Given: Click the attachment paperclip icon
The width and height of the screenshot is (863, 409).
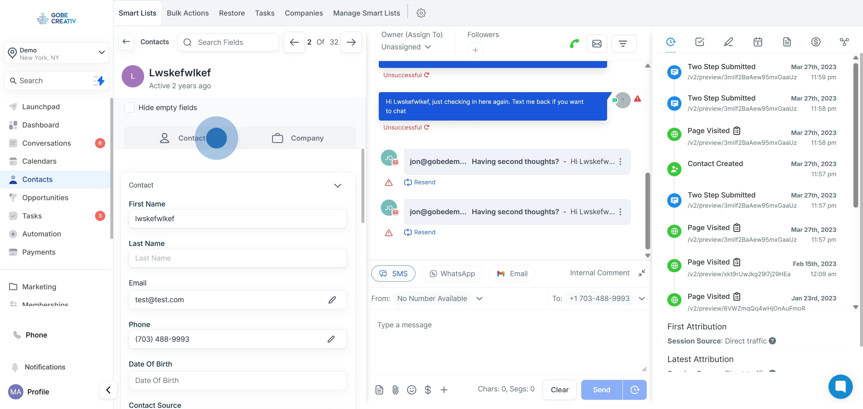Looking at the screenshot, I should pos(395,390).
